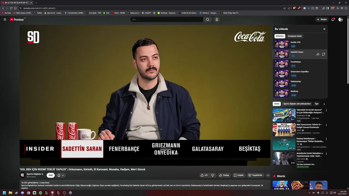Viewport: 349px width, 196px height.
Task: Open menu for Amerika'da Zombi Mahallesi video
Action: coord(326,154)
